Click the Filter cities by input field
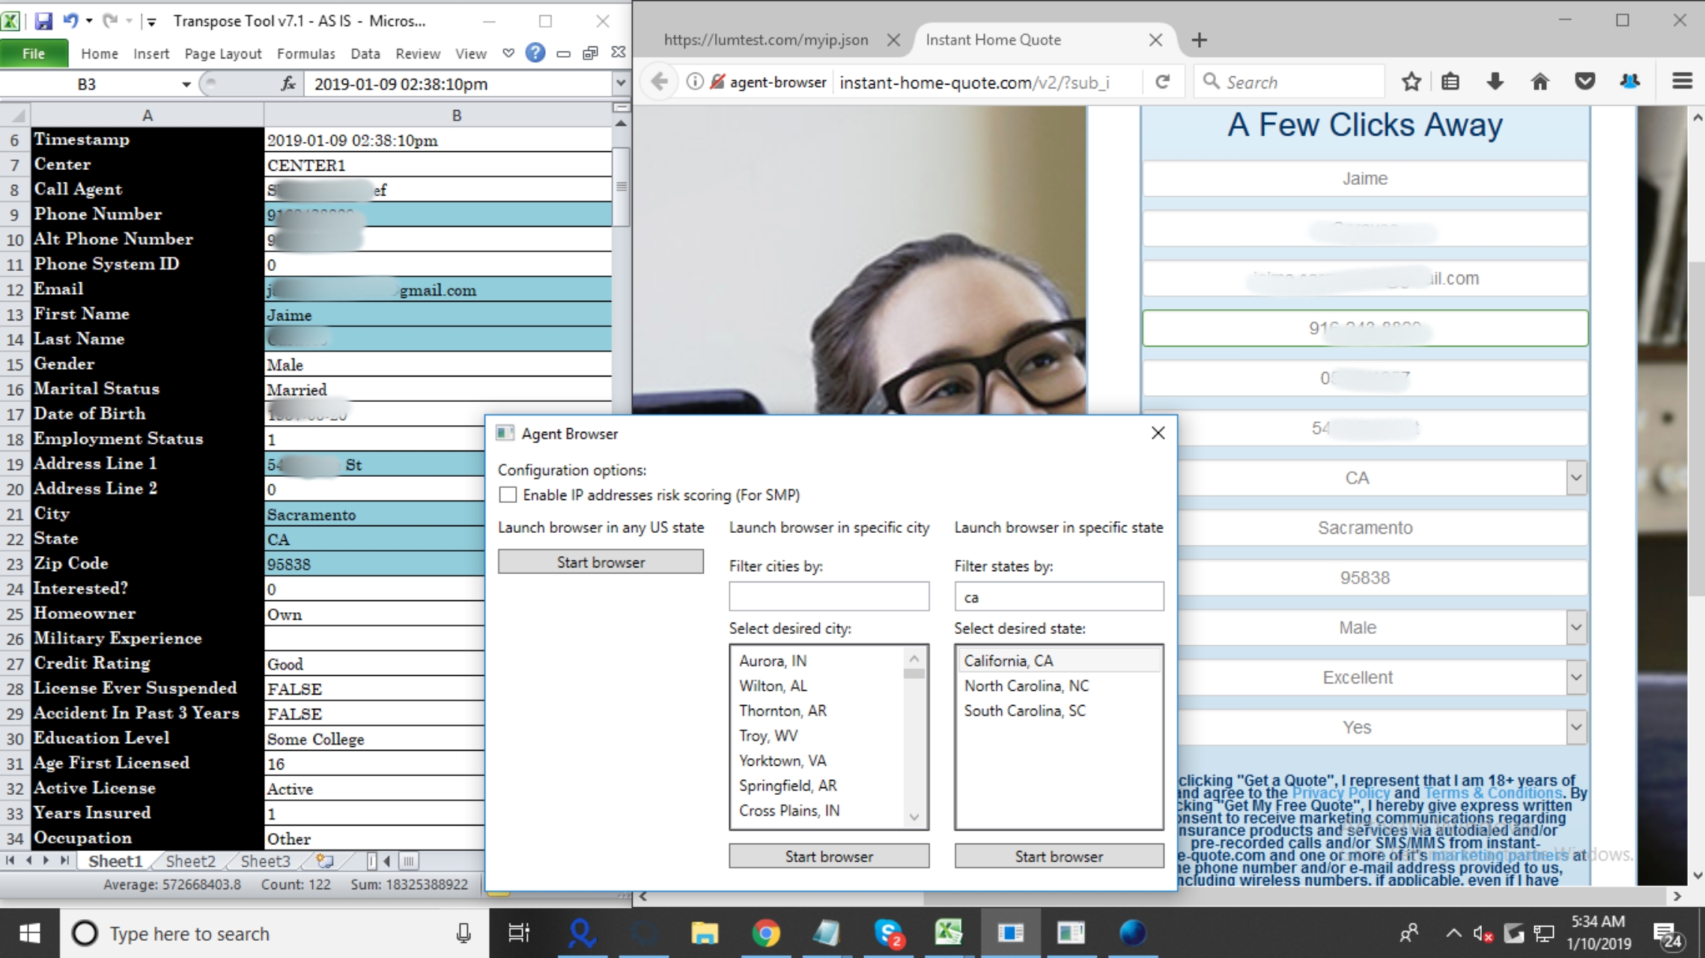This screenshot has width=1705, height=958. pos(828,597)
